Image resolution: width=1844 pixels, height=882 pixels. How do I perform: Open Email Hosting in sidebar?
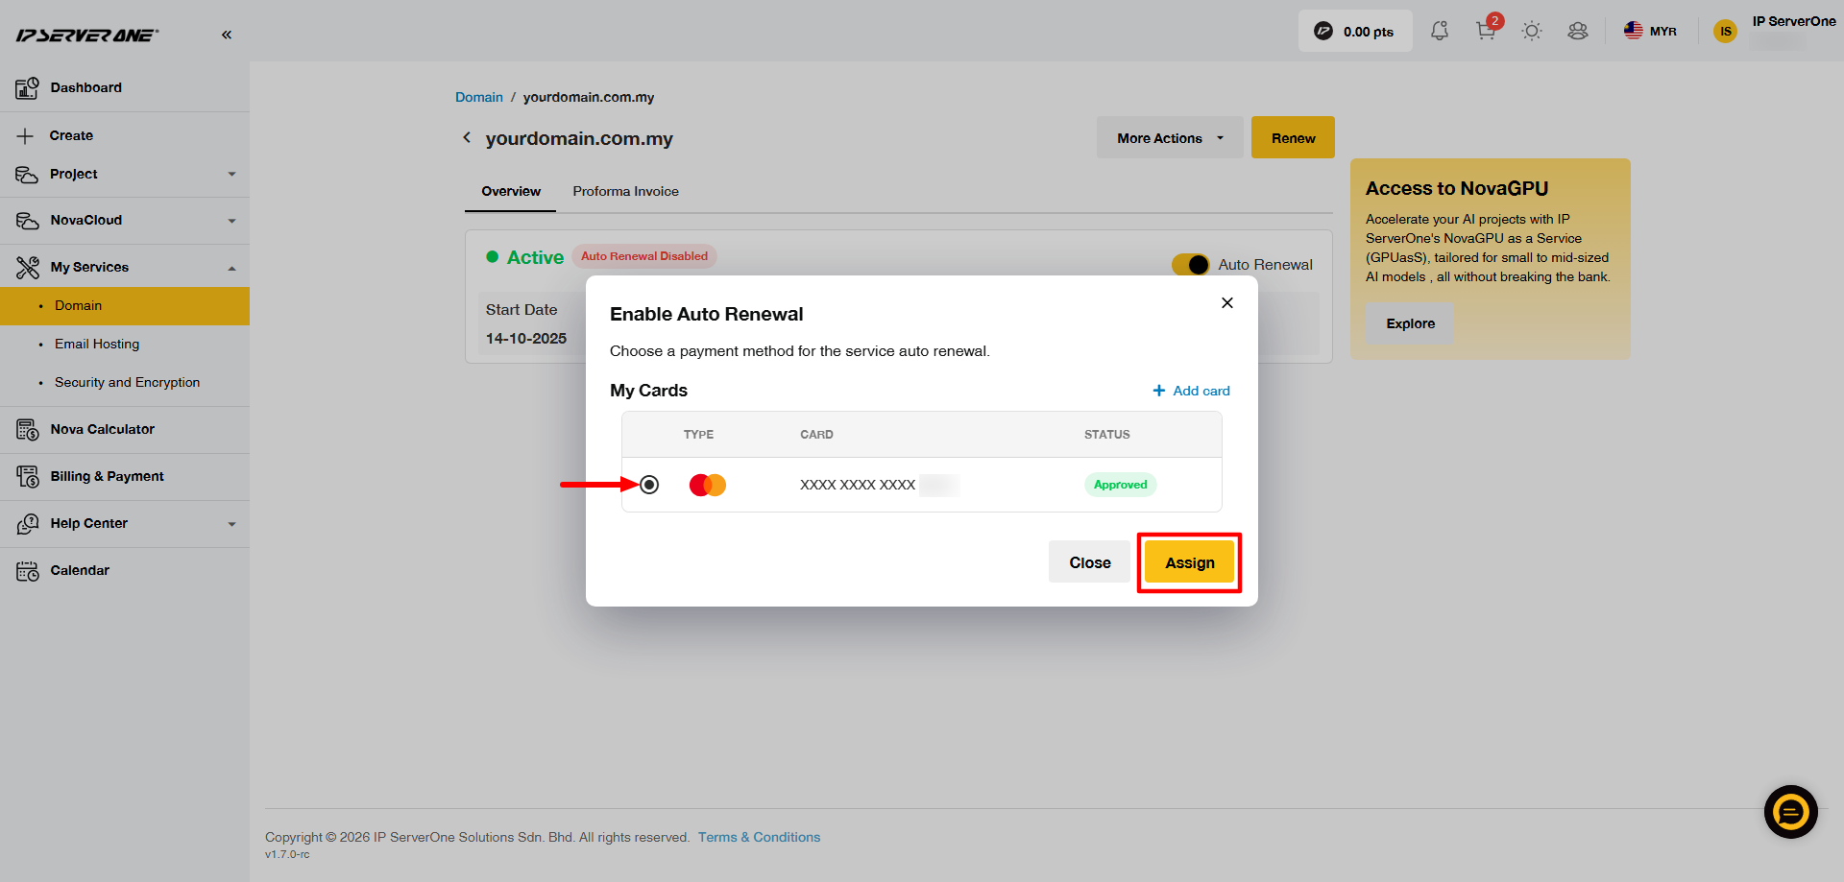pyautogui.click(x=97, y=344)
